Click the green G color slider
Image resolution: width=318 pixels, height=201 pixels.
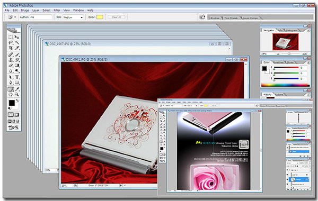click(x=286, y=73)
